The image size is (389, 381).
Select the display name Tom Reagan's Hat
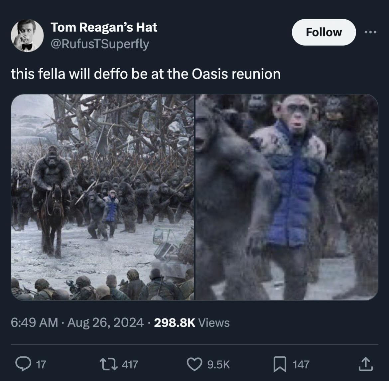[104, 28]
